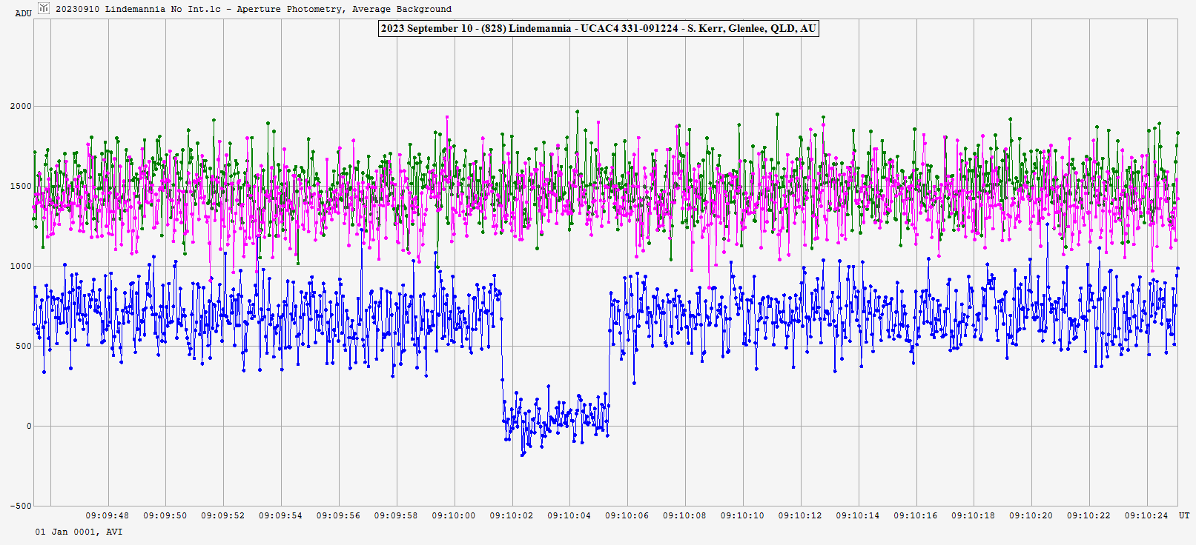Click the ADU axis unit label
1196x545 pixels.
coord(24,13)
